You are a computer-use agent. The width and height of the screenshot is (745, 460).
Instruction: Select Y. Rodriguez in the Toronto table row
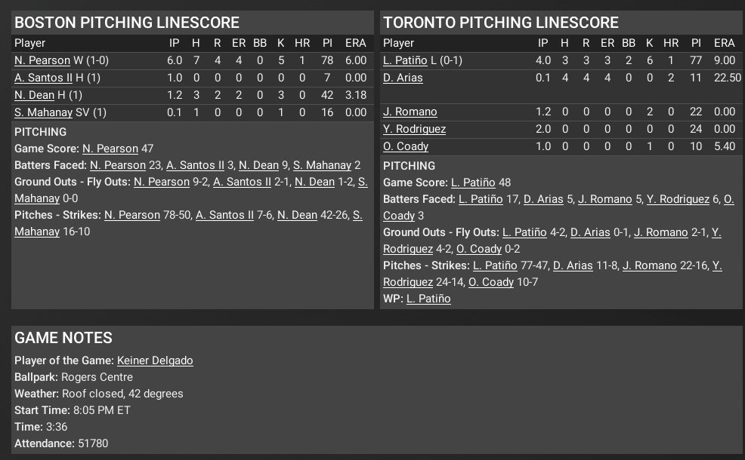(414, 129)
